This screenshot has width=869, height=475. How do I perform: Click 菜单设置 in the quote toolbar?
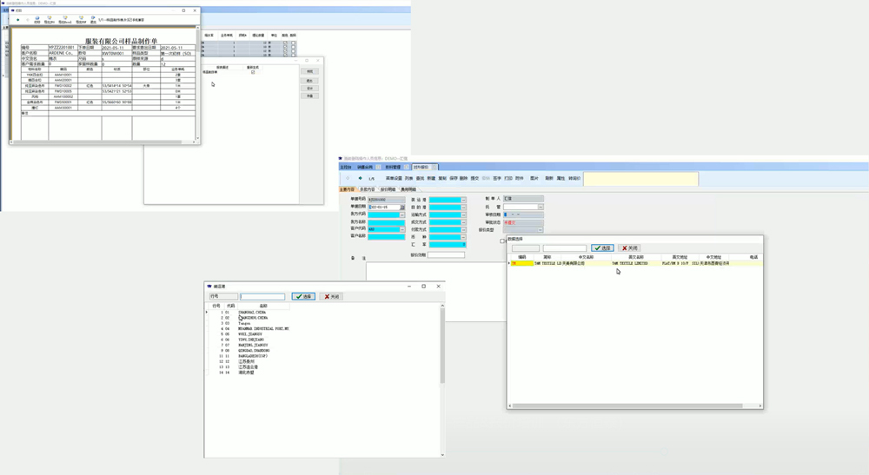394,178
